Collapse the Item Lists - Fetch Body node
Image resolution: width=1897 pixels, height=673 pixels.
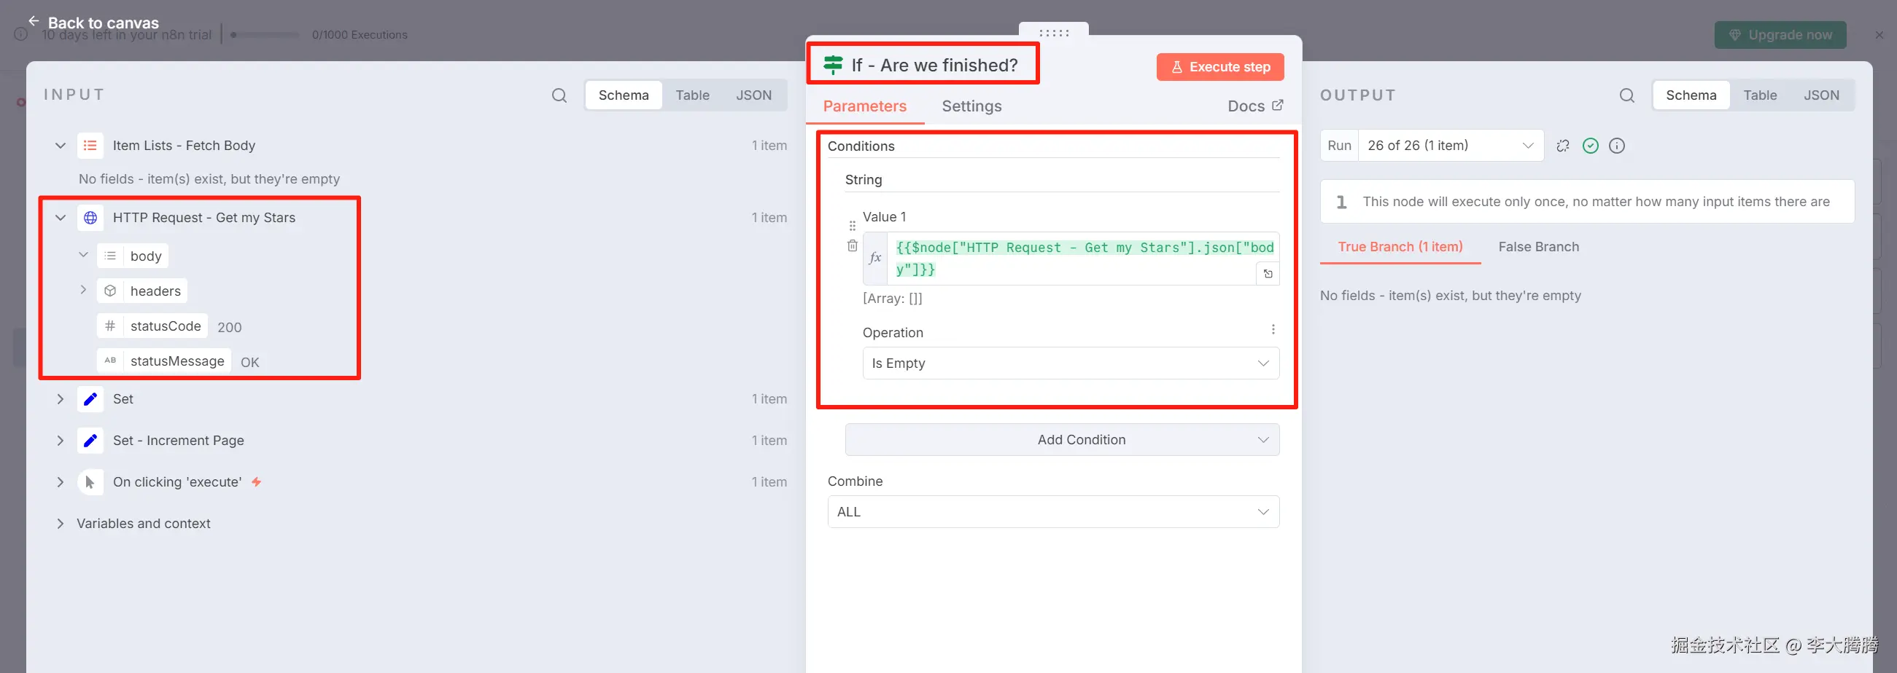pyautogui.click(x=61, y=146)
